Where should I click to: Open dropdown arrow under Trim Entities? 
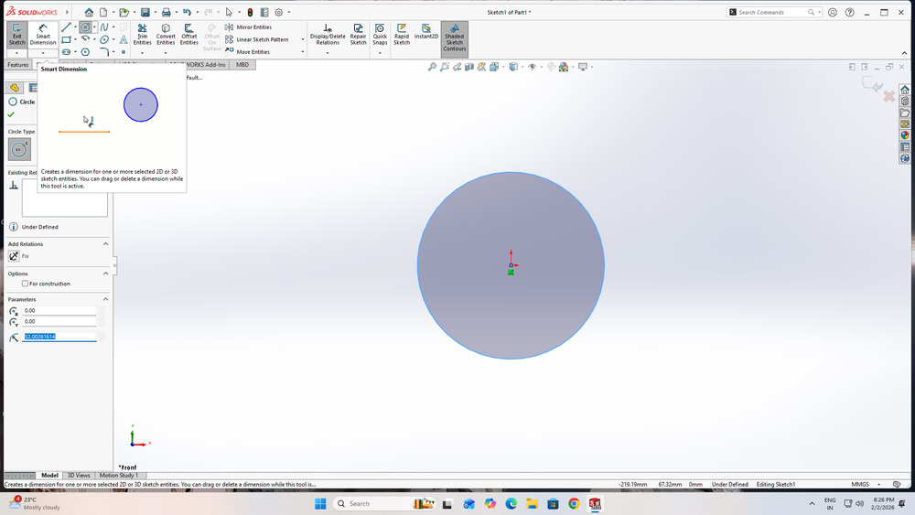(x=142, y=53)
